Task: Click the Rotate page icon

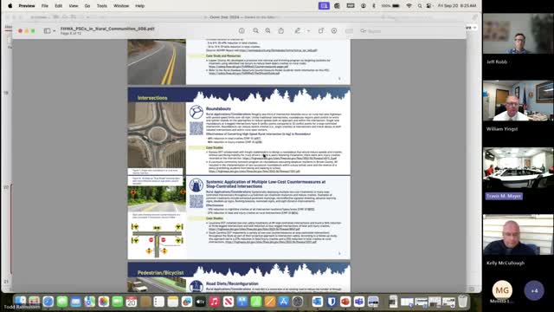Action: click(321, 31)
